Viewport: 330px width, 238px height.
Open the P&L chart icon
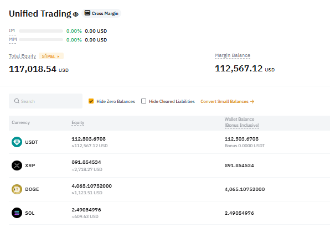pyautogui.click(x=44, y=56)
